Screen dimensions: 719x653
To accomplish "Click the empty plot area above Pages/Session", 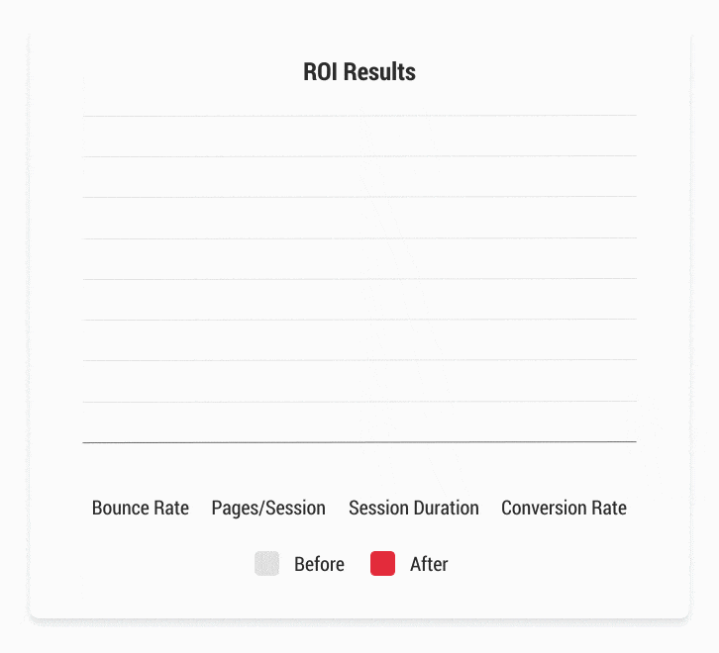I will (268, 279).
